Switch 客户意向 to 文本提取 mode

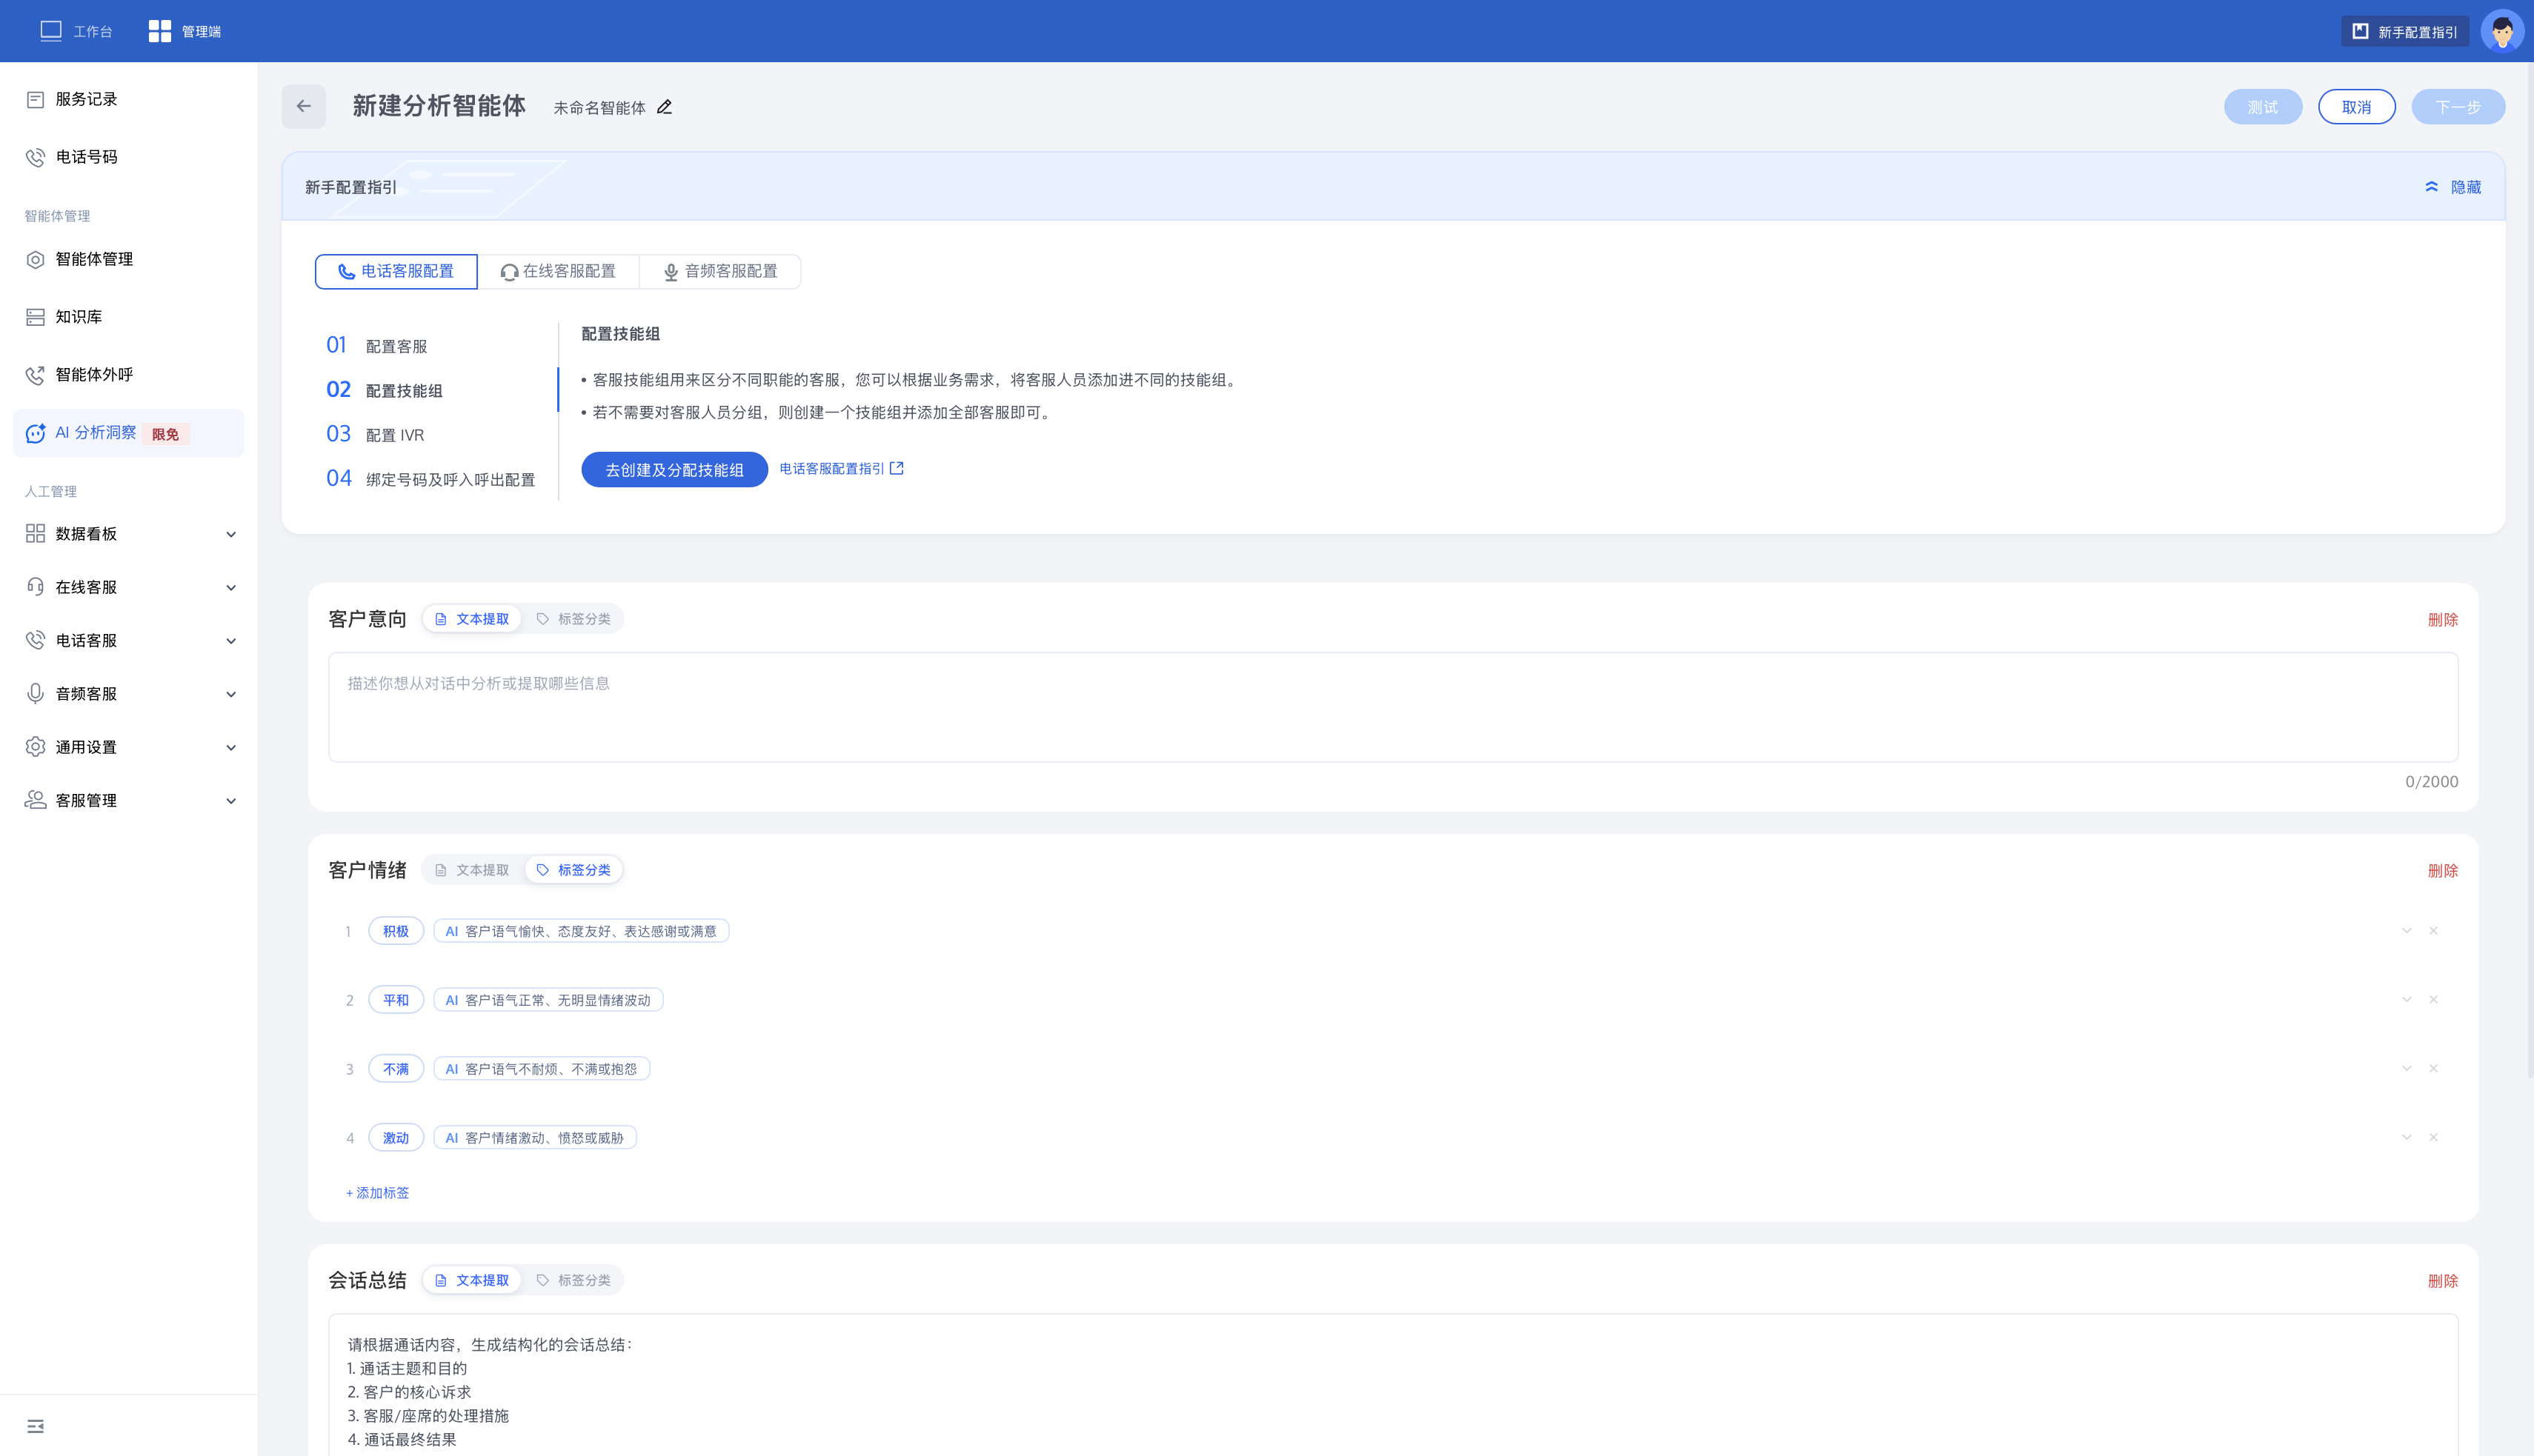point(472,619)
